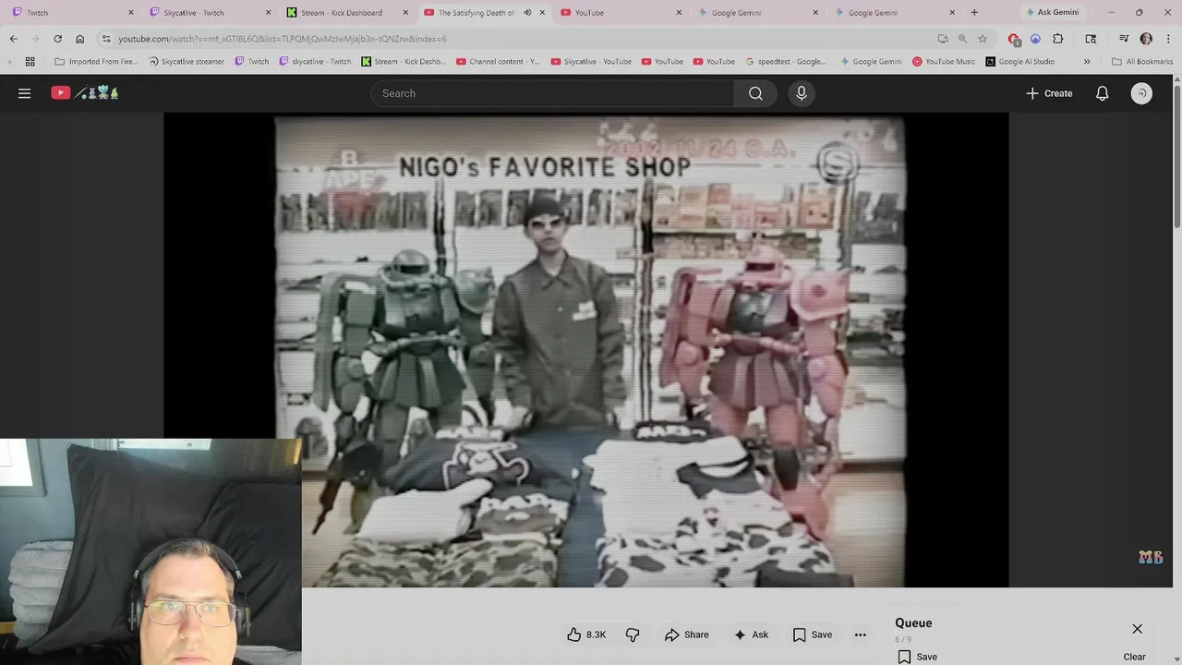1182x665 pixels.
Task: Reload the current page
Action: click(57, 39)
